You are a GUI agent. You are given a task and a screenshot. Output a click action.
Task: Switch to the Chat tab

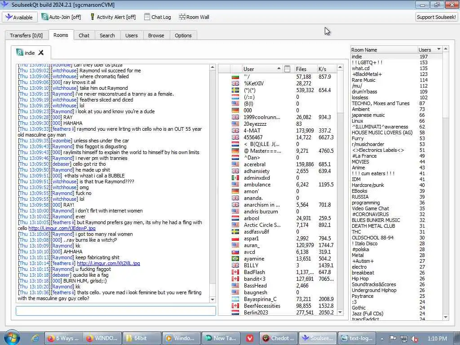pos(84,35)
